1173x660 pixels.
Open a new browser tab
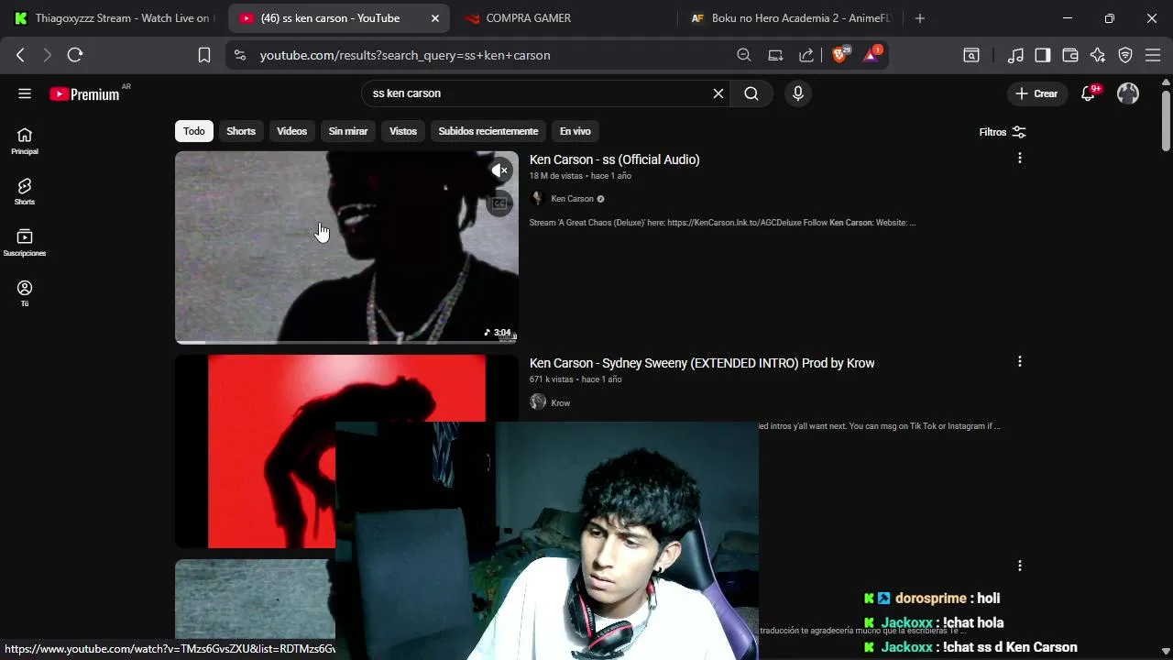[x=920, y=18]
